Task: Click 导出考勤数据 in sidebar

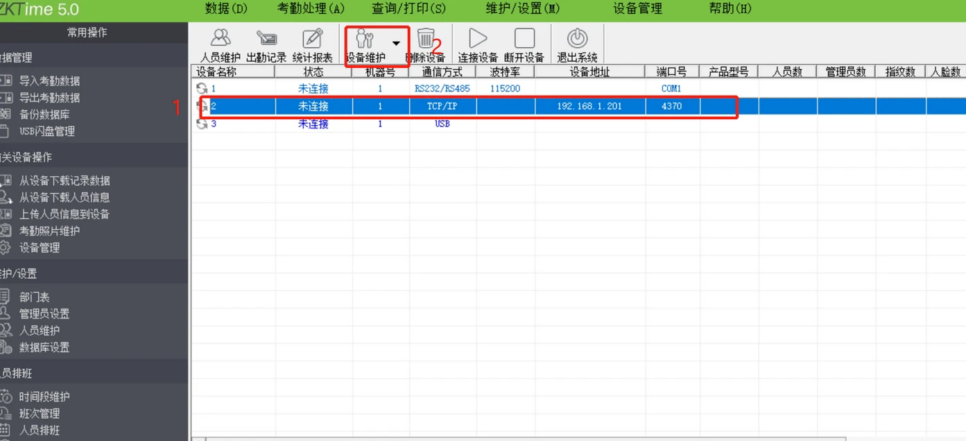Action: [x=49, y=98]
